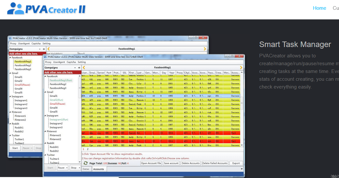Open Setting menu in front window
Image resolution: width=339 pixels, height=178 pixels.
[82, 62]
